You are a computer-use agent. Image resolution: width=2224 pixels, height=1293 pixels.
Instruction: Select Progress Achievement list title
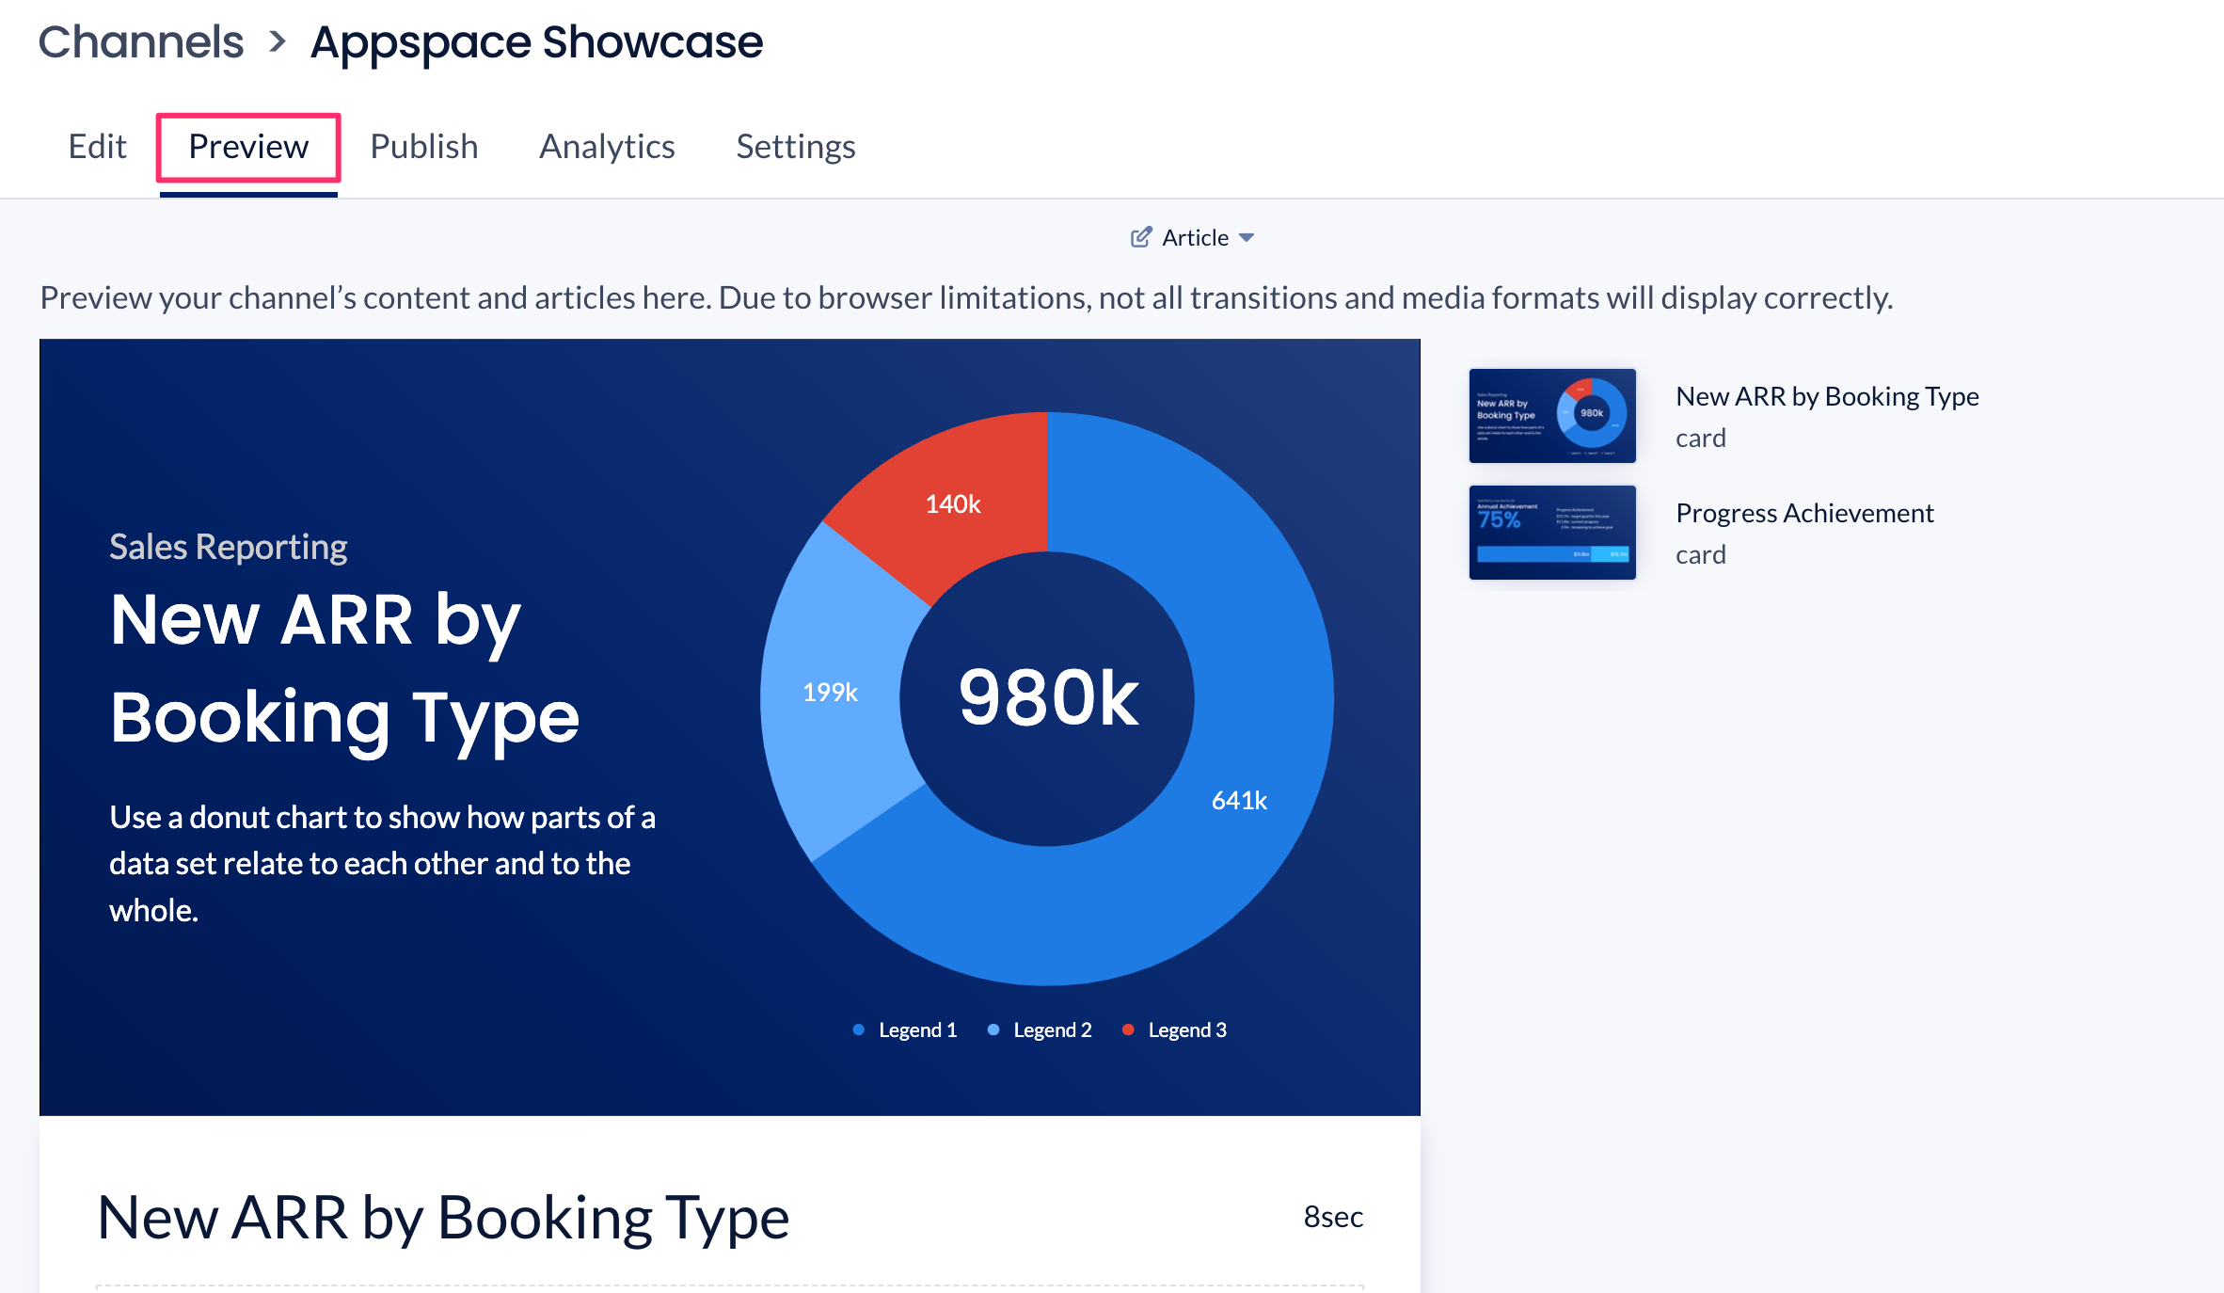[x=1804, y=513]
